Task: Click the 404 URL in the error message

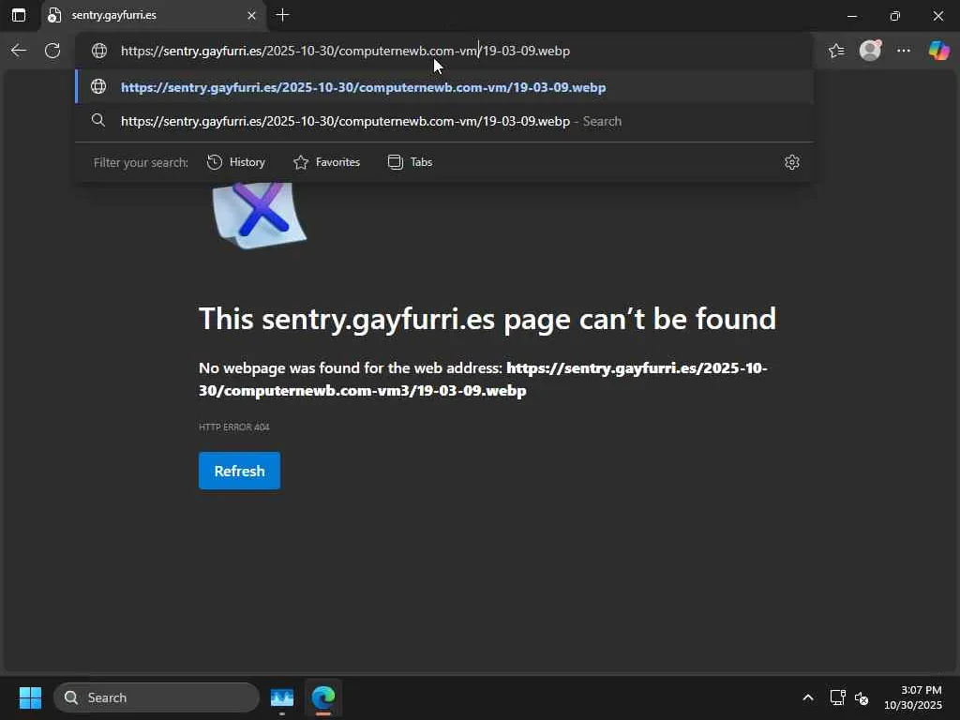Action: (x=483, y=379)
